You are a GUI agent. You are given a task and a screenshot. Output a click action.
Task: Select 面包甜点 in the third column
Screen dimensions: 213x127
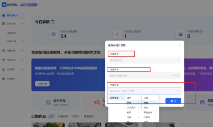click(x=148, y=112)
